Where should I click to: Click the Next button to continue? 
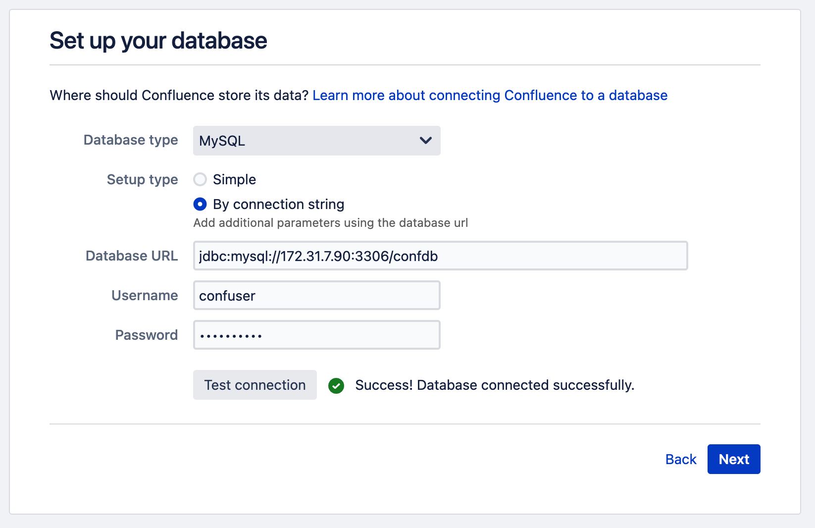pyautogui.click(x=733, y=459)
